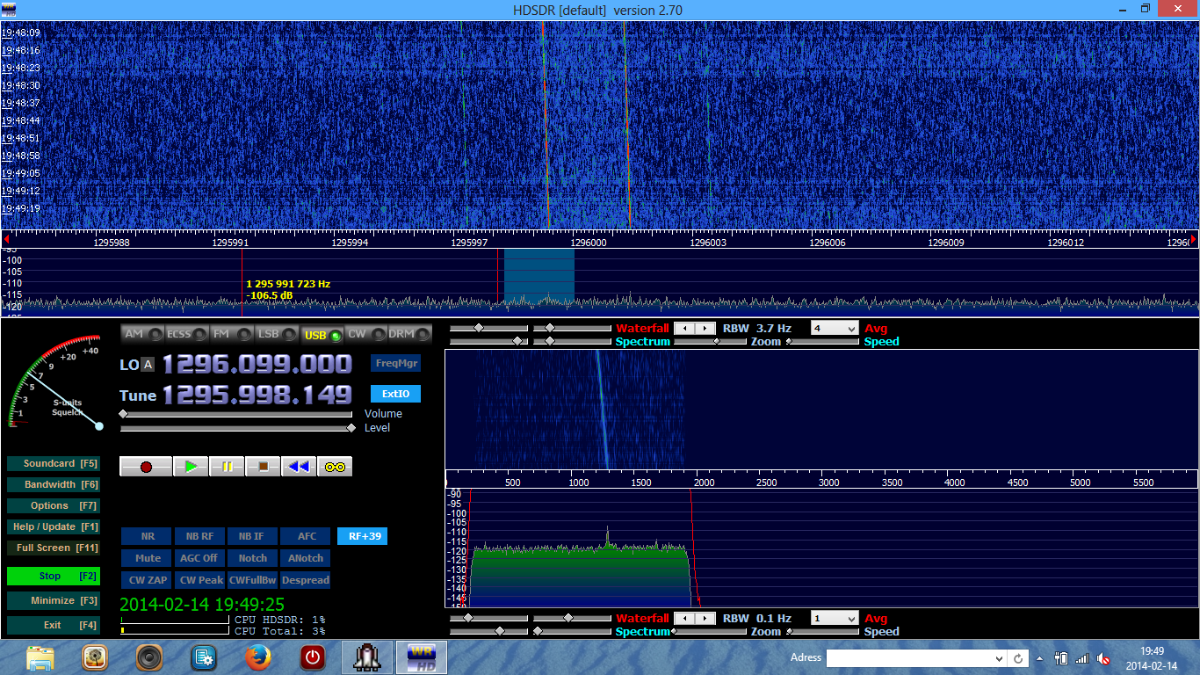Viewport: 1200px width, 675px height.
Task: Show hidden tray icons arrow
Action: pyautogui.click(x=1040, y=658)
